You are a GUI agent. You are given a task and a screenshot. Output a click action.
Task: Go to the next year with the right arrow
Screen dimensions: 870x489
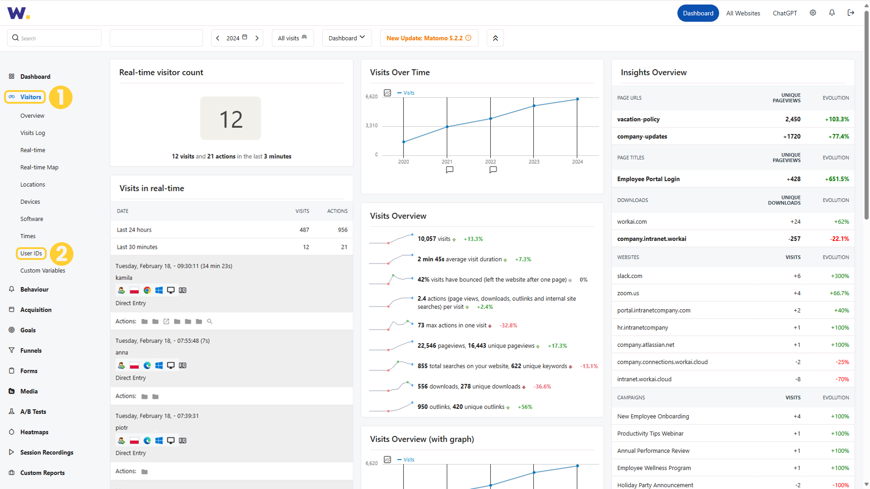point(257,38)
